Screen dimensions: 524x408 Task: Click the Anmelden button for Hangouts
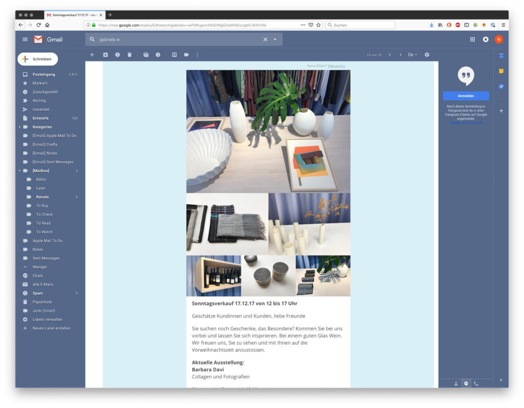[x=466, y=96]
